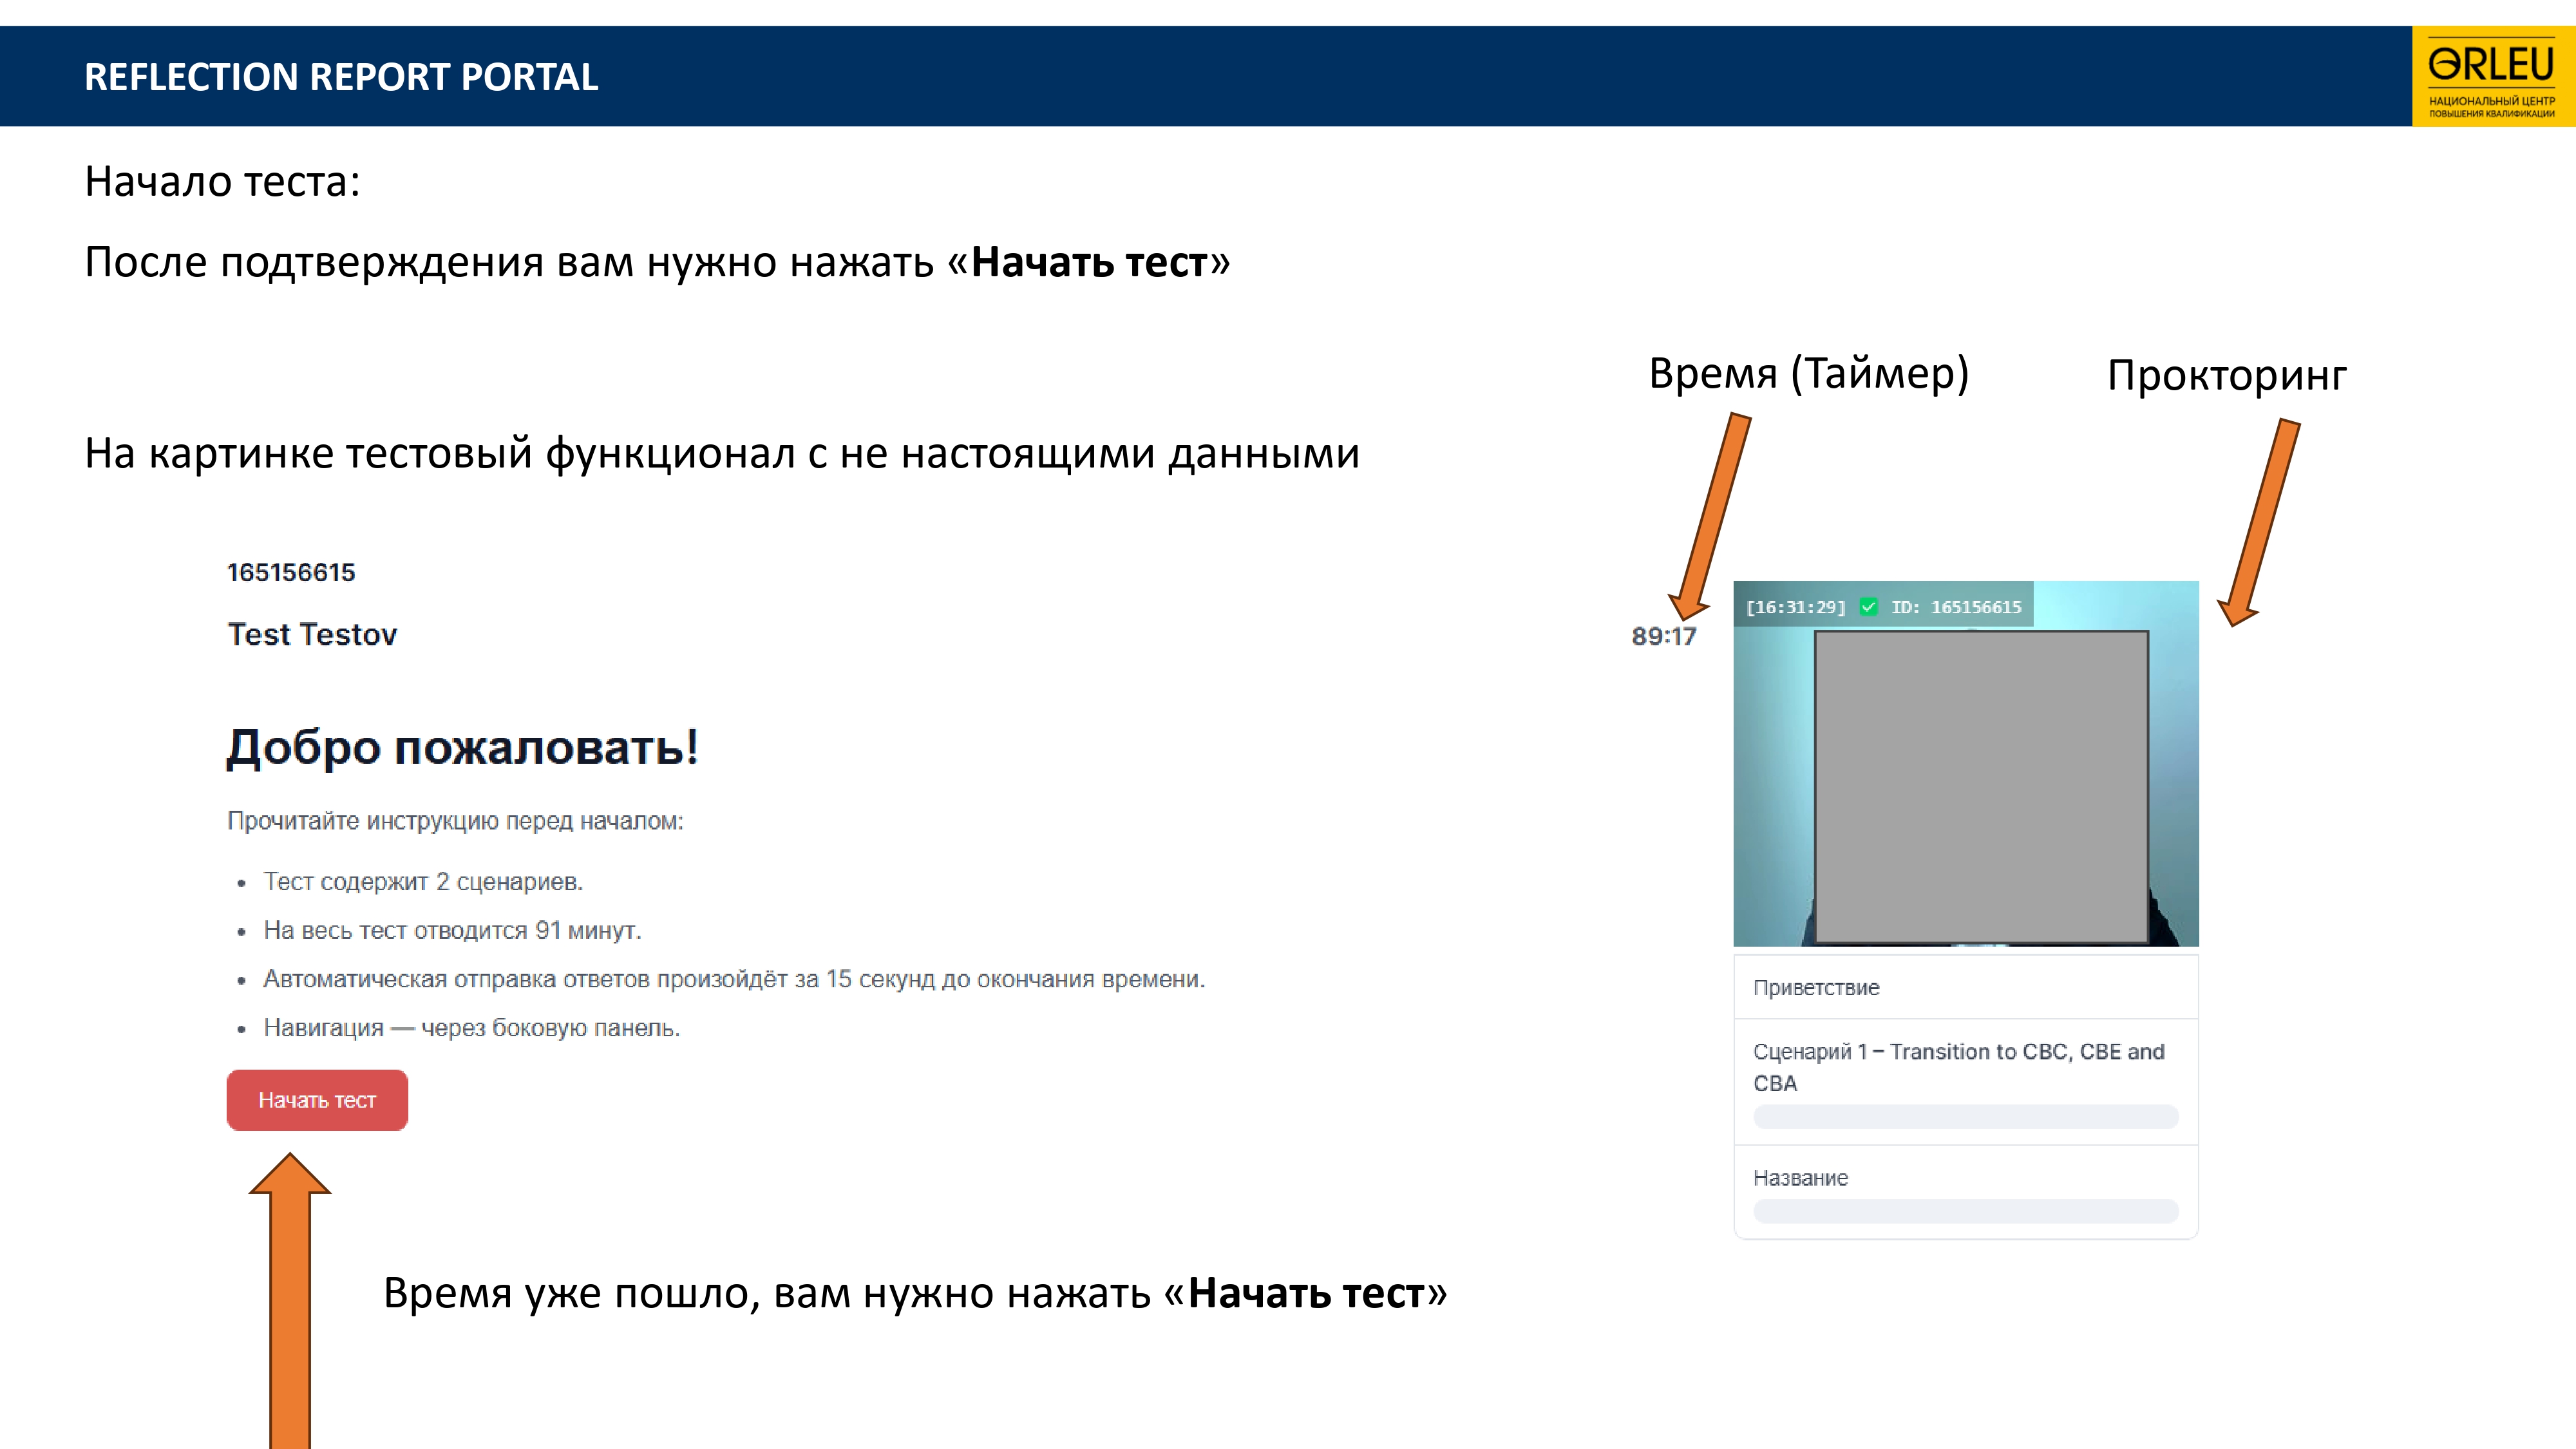Click the 89:17 countdown timer
Image resolution: width=2576 pixels, height=1449 pixels.
(x=1663, y=636)
